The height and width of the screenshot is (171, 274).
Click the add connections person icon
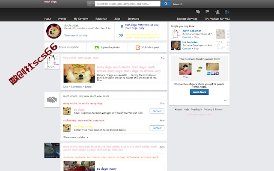coord(217,12)
